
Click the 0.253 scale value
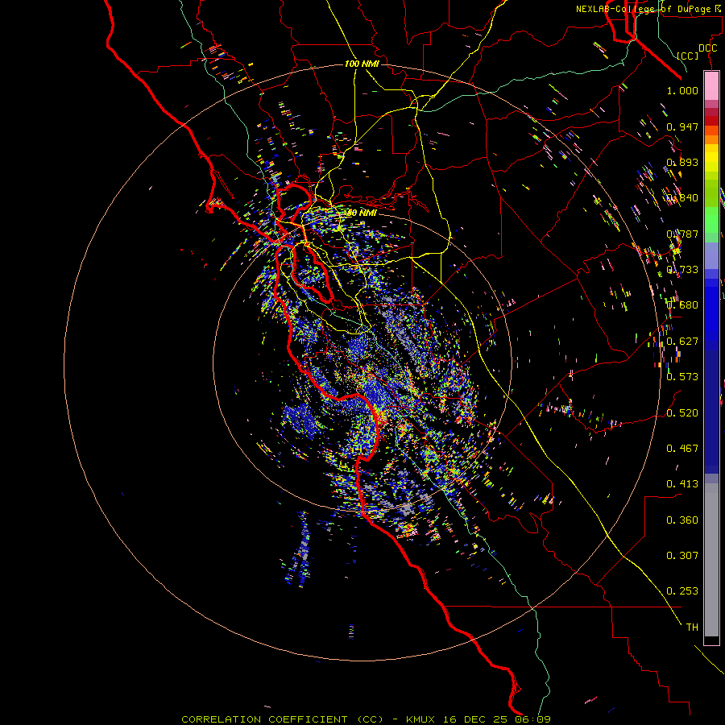[682, 591]
